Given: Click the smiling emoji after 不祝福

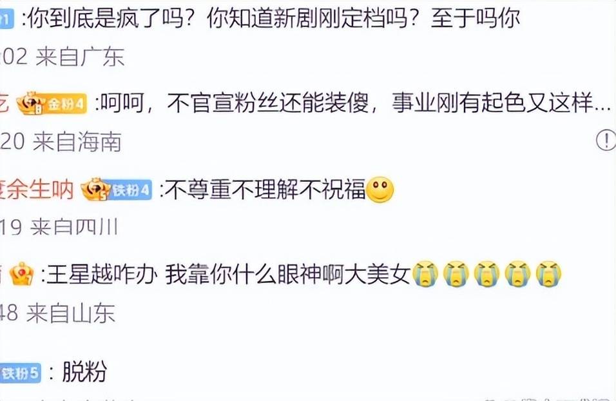Looking at the screenshot, I should tap(380, 190).
